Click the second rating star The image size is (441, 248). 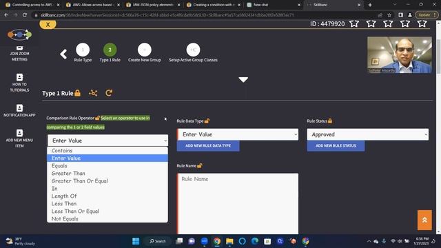(x=371, y=23)
